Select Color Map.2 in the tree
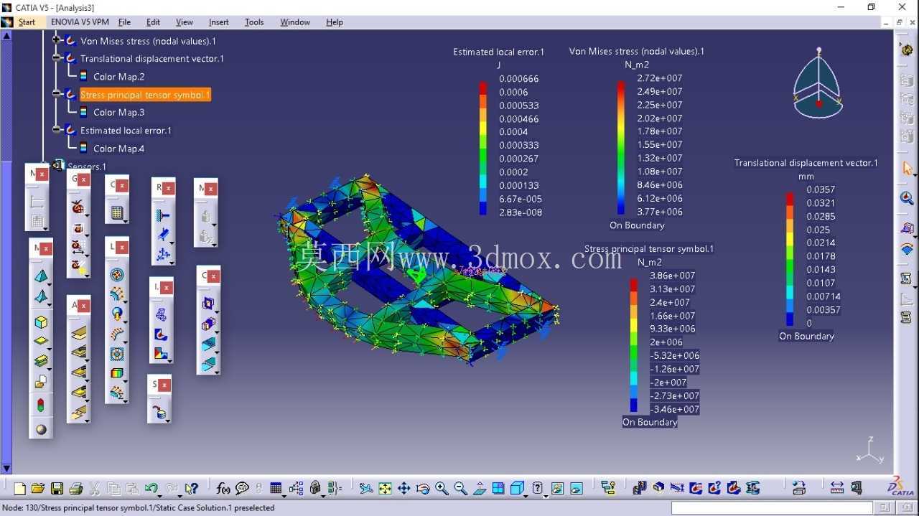Screen dimensions: 919x516 tap(118, 77)
